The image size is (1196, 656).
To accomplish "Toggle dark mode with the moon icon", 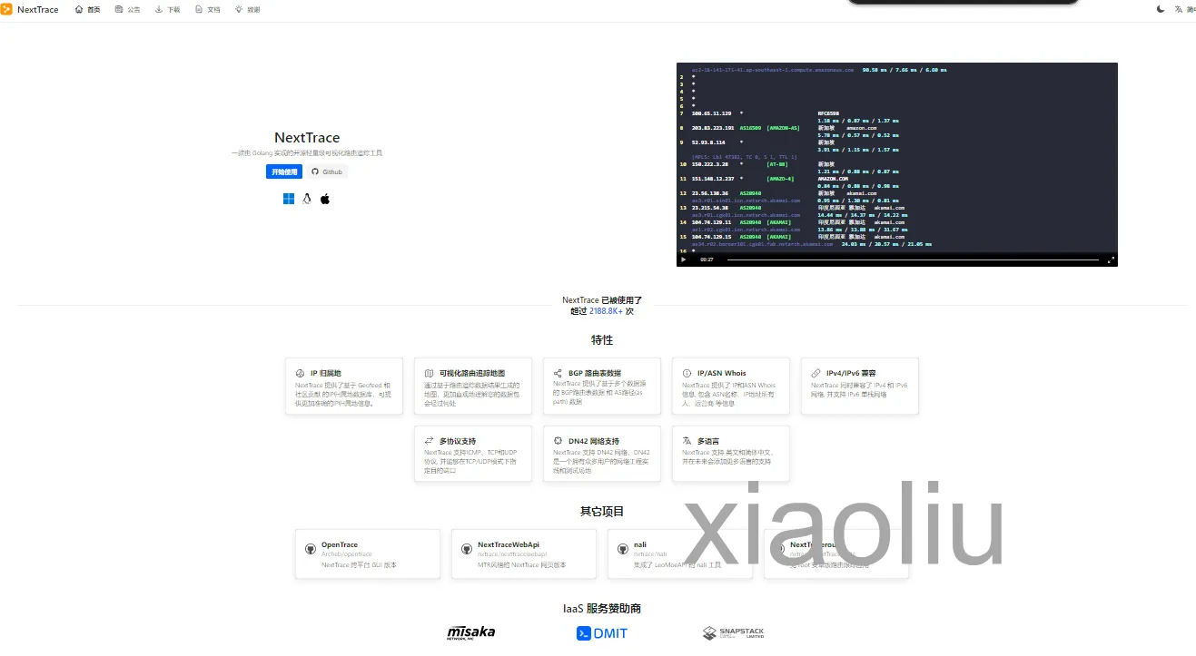I will click(1161, 9).
